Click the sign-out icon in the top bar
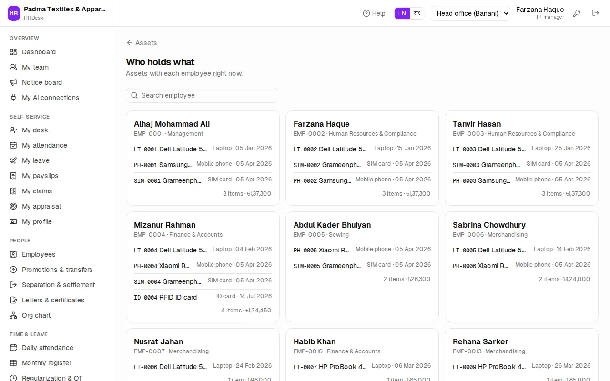Viewport: 610px width, 381px height. point(596,13)
